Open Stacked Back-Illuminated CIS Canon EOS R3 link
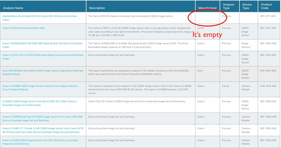The image size is (281, 148). pyautogui.click(x=39, y=18)
